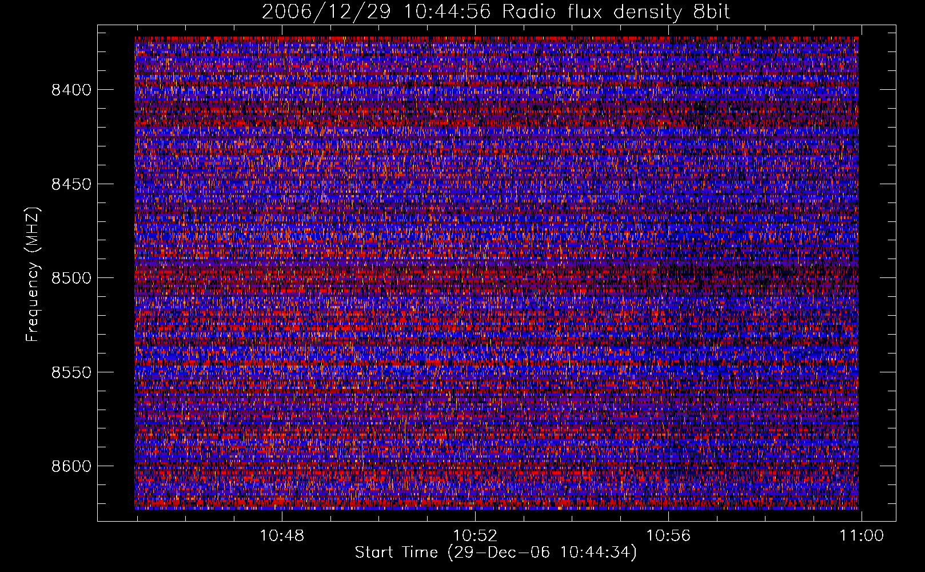Click the 10:48 time tick label
The width and height of the screenshot is (925, 572).
[x=282, y=536]
